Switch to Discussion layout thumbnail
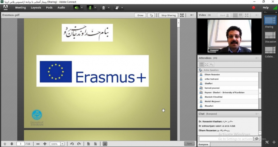Screen dimensions: 278x147 pos(270,35)
